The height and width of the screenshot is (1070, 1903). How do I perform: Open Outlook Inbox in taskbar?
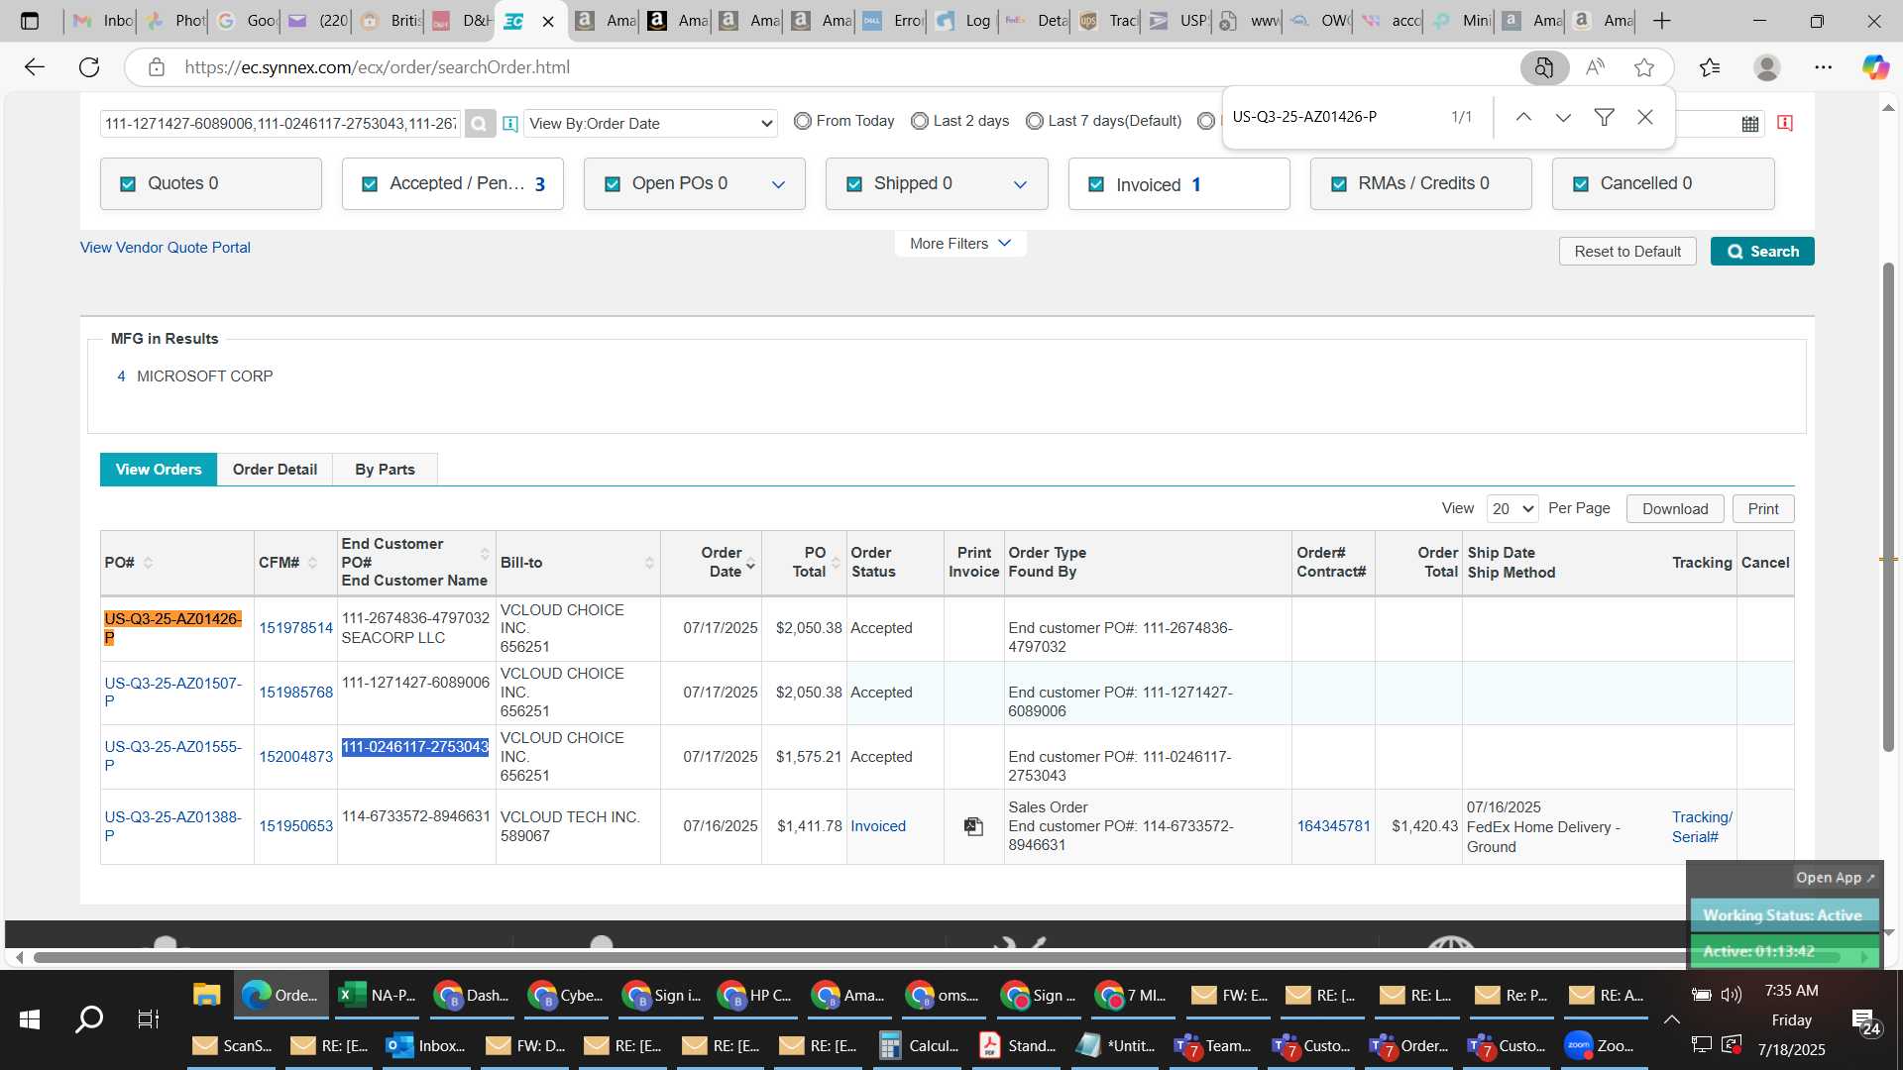426,1045
